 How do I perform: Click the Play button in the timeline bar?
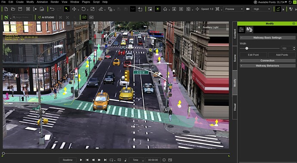pos(81,160)
